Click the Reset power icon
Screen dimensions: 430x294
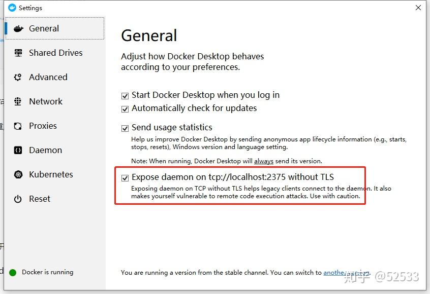pyautogui.click(x=18, y=199)
